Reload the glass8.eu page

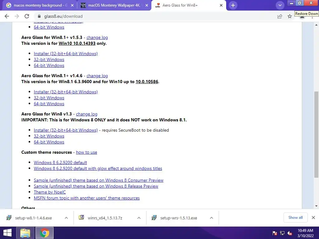pos(27,16)
